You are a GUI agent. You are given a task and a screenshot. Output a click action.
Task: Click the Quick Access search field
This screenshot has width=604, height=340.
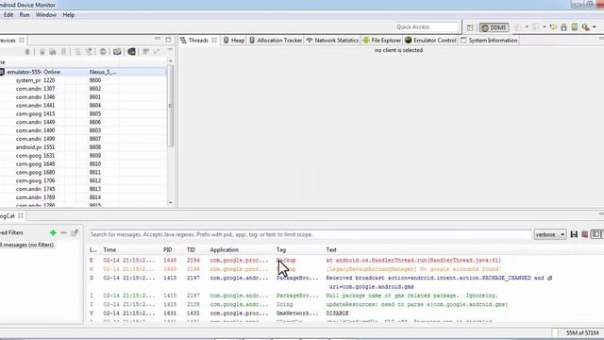(428, 27)
